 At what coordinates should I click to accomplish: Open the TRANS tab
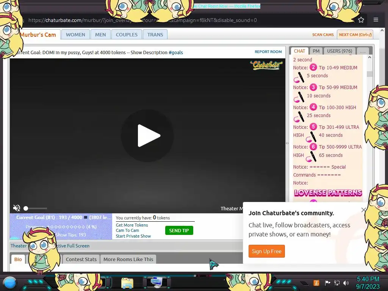coord(155,34)
